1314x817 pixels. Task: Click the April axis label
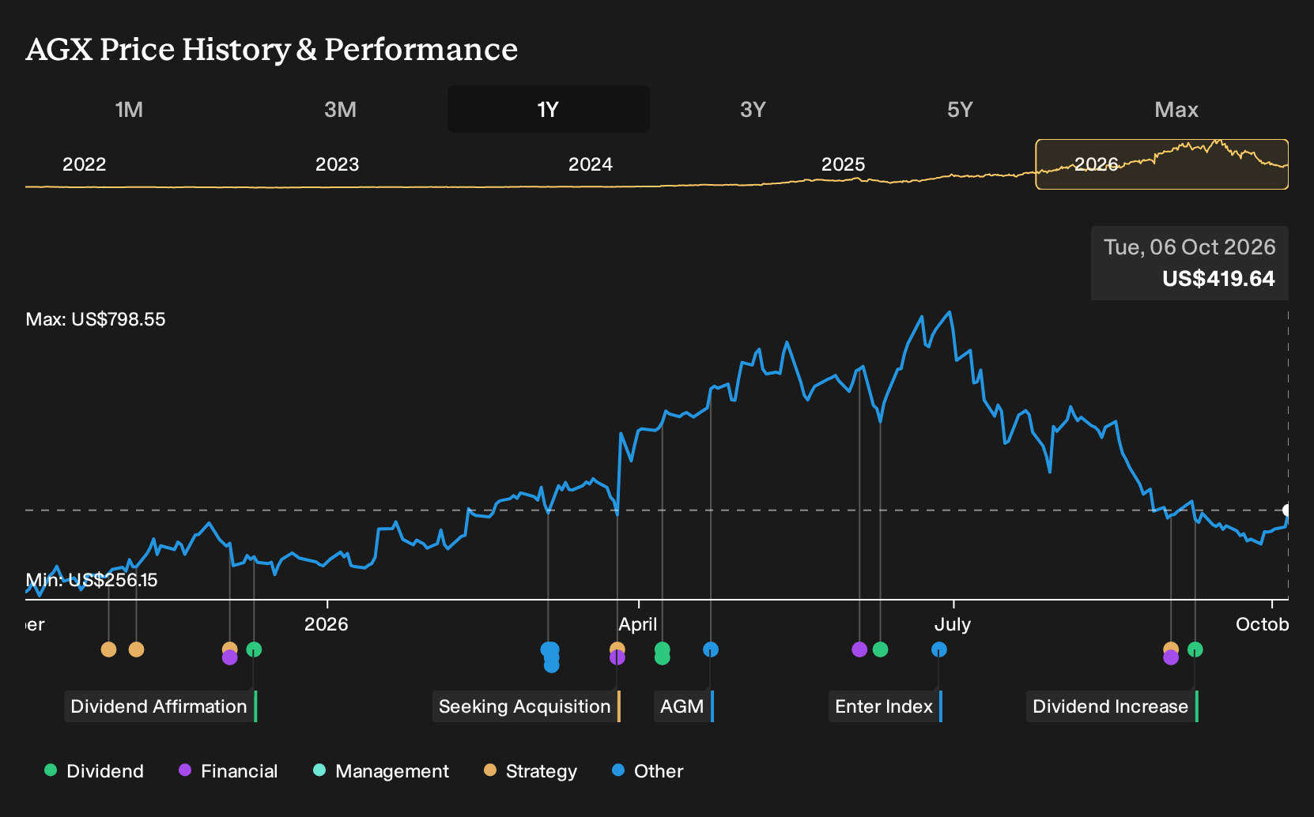[638, 624]
